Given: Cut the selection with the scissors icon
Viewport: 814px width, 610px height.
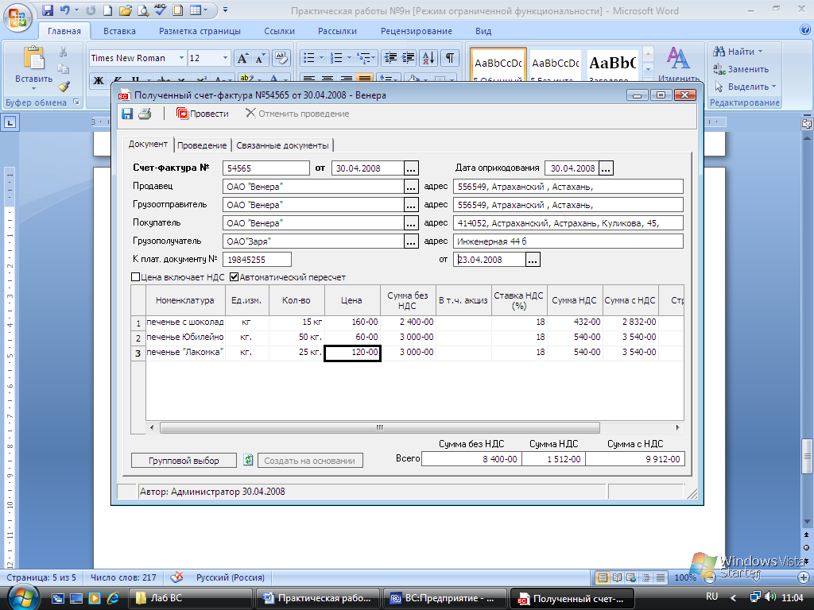Looking at the screenshot, I should point(64,52).
